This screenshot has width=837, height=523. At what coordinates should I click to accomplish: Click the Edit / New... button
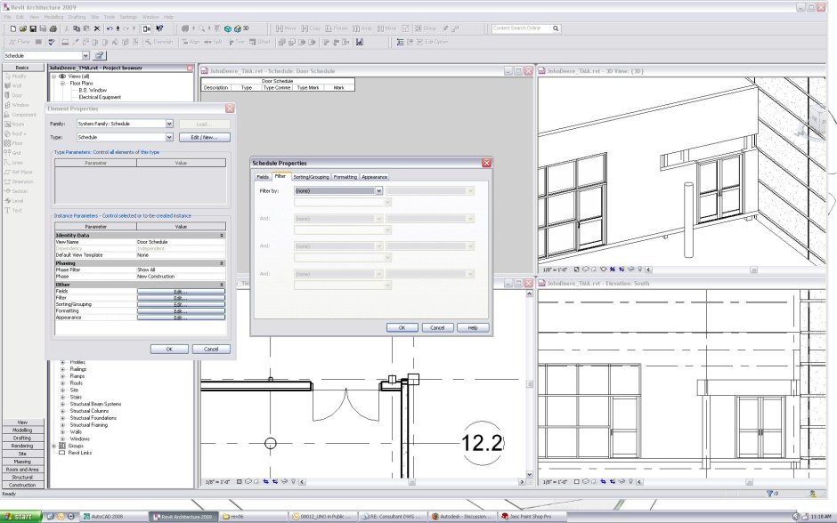point(204,138)
